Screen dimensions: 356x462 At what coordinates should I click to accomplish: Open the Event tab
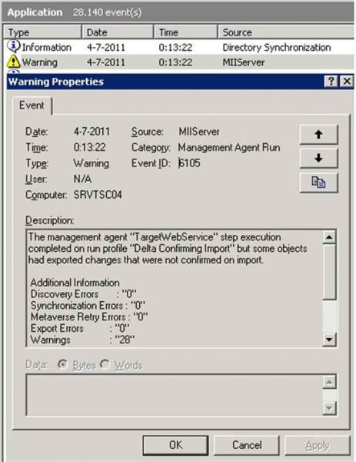tap(32, 105)
